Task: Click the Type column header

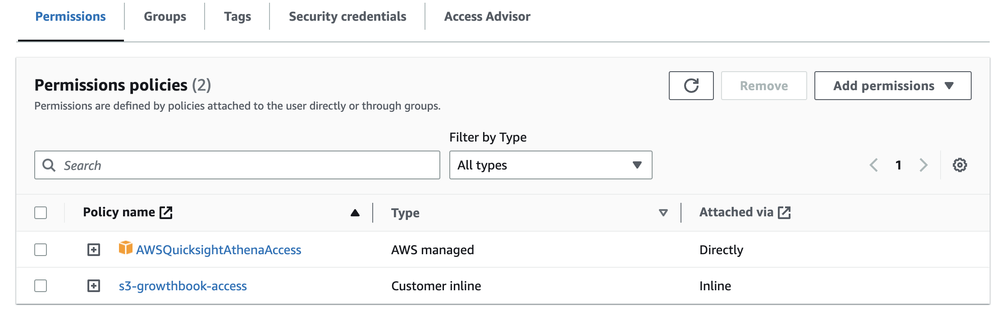Action: pyautogui.click(x=405, y=213)
